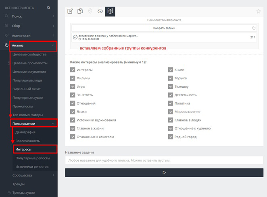The height and width of the screenshot is (197, 267).
Task: Click the Все инструменты header
Action: [20, 8]
